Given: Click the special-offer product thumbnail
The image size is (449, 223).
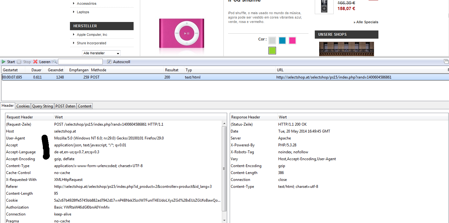Looking at the screenshot, I should coord(325,7).
